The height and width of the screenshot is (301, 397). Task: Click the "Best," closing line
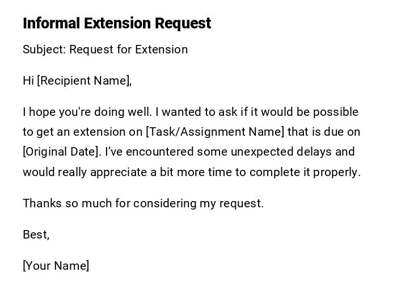tap(36, 235)
